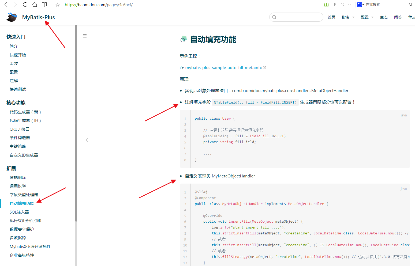Click the magnifier icon in browser search box
415x266 pixels.
point(410,5)
